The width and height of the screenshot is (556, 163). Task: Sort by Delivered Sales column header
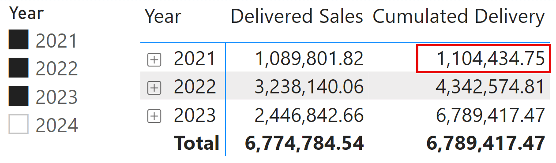coord(297,17)
